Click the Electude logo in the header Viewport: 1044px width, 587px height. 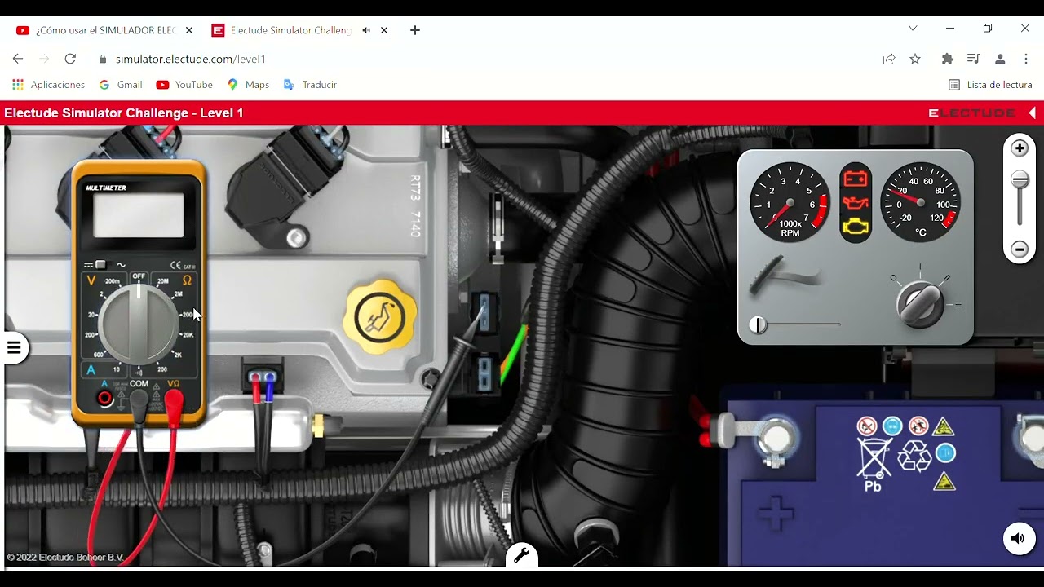(971, 113)
